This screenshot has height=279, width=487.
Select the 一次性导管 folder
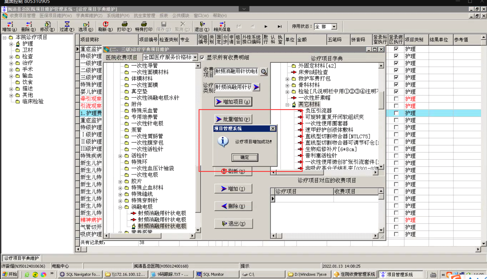(144, 66)
